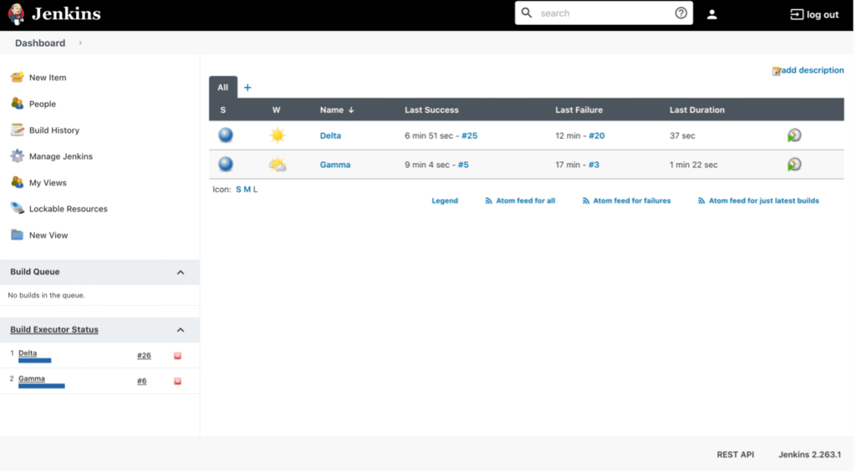This screenshot has height=473, width=856.
Task: Open search help question mark icon
Action: coord(680,13)
